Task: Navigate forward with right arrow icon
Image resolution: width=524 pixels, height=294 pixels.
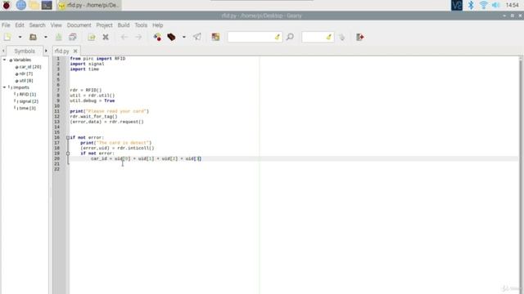Action: [x=138, y=37]
